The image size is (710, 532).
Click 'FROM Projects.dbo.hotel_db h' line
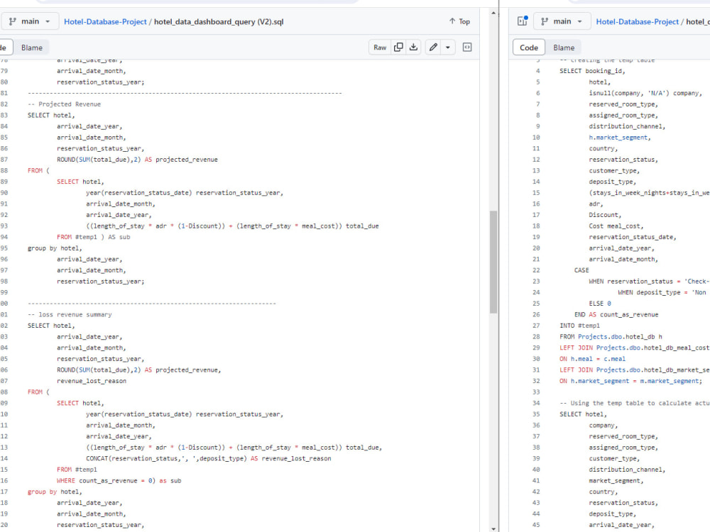coord(611,336)
